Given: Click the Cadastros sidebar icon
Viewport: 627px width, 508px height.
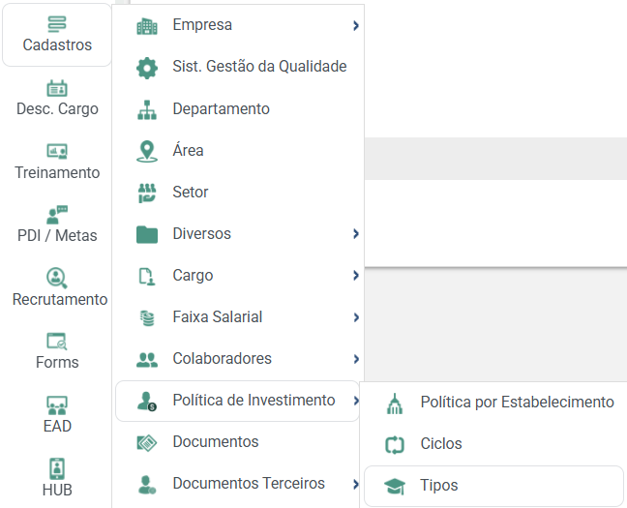Looking at the screenshot, I should pos(57,24).
